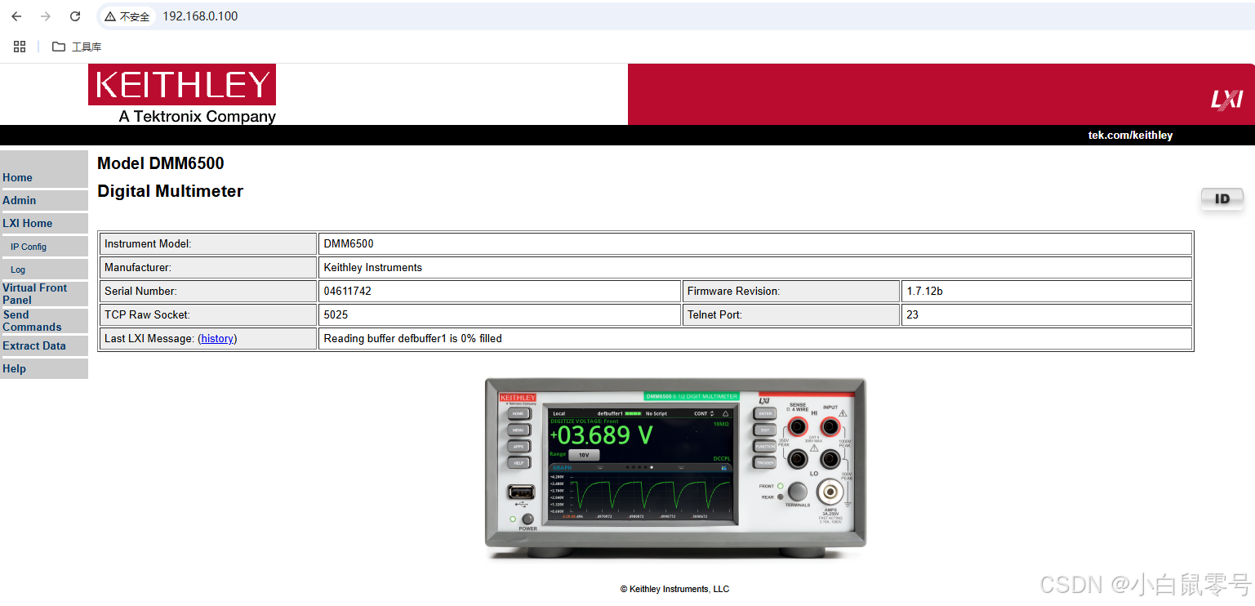This screenshot has height=606, width=1255.
Task: Click the Range 10V button on the display
Action: (x=583, y=455)
